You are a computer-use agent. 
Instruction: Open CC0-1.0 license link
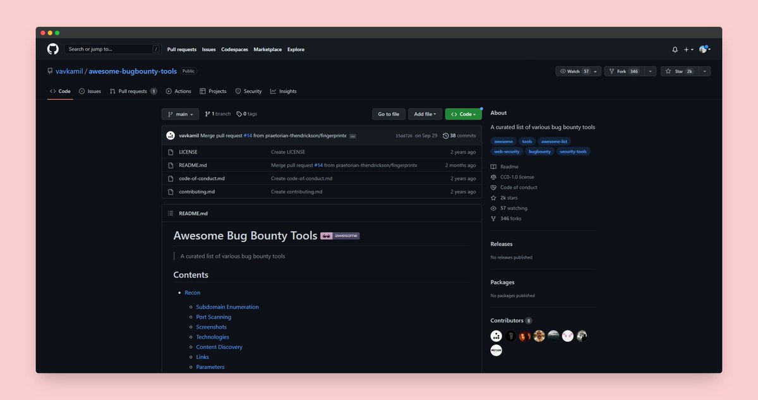click(x=512, y=177)
